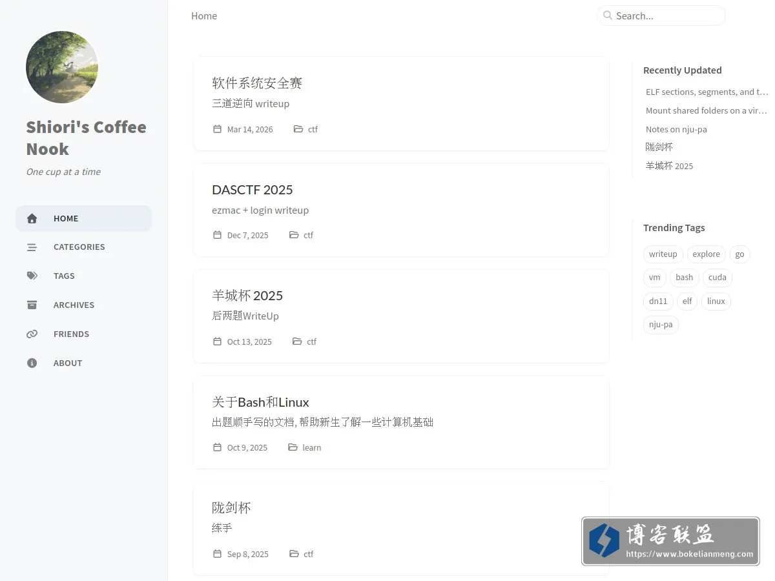Click folder icon on 羊城杯 2025 post card
Image resolution: width=775 pixels, height=581 pixels.
297,341
